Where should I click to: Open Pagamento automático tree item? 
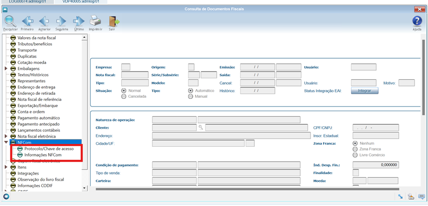(x=39, y=118)
